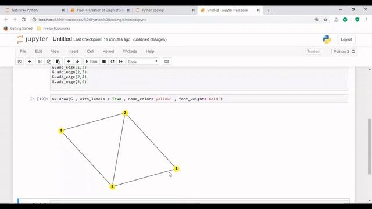The image size is (372, 209).
Task: Copy selected cells icon
Action: click(49, 62)
